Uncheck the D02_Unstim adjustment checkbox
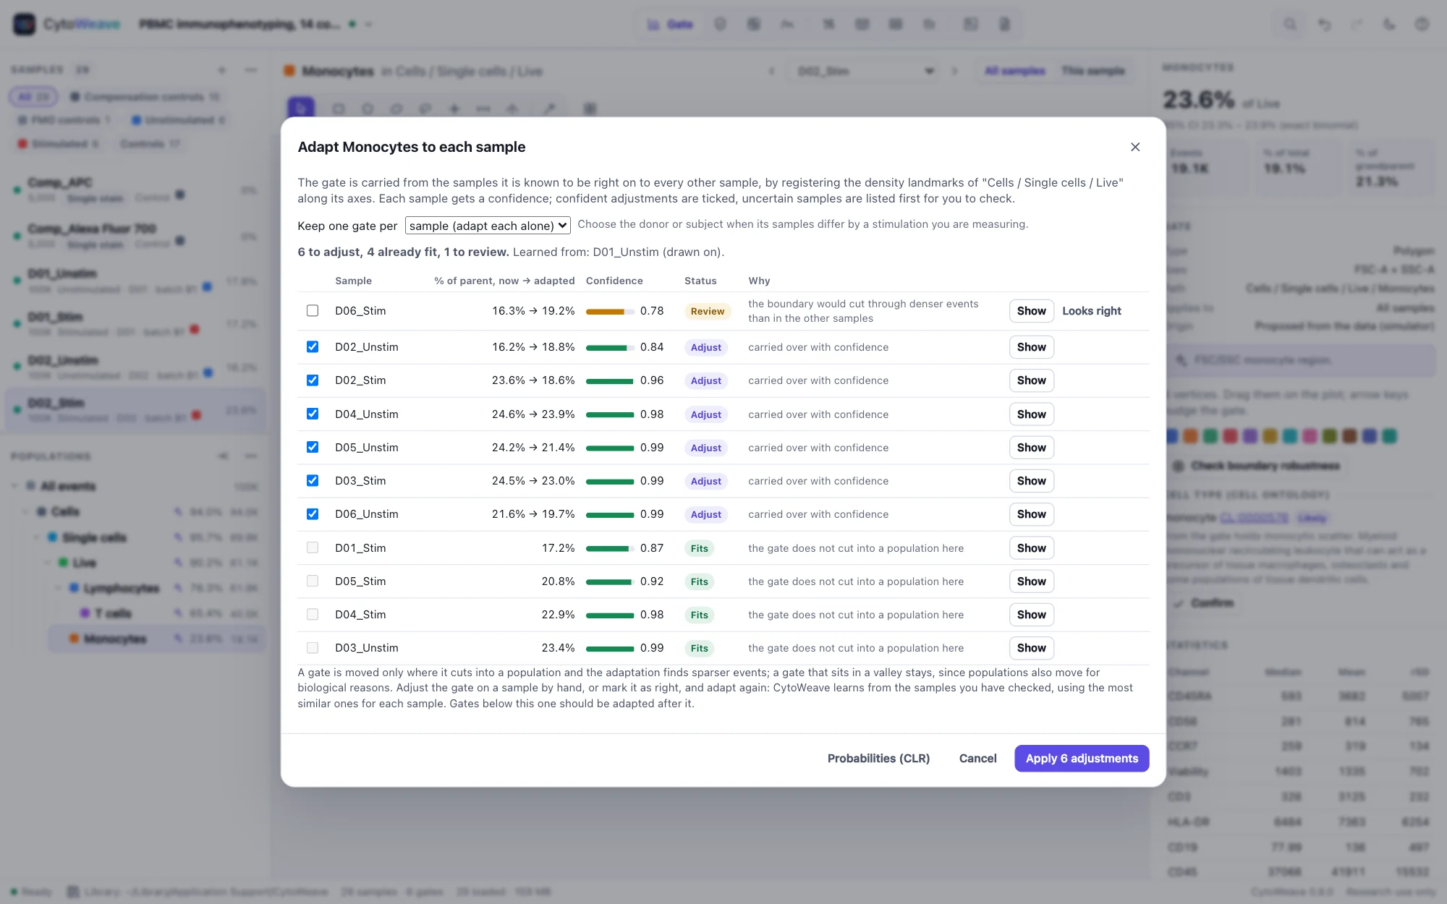The height and width of the screenshot is (904, 1447). pos(313,346)
